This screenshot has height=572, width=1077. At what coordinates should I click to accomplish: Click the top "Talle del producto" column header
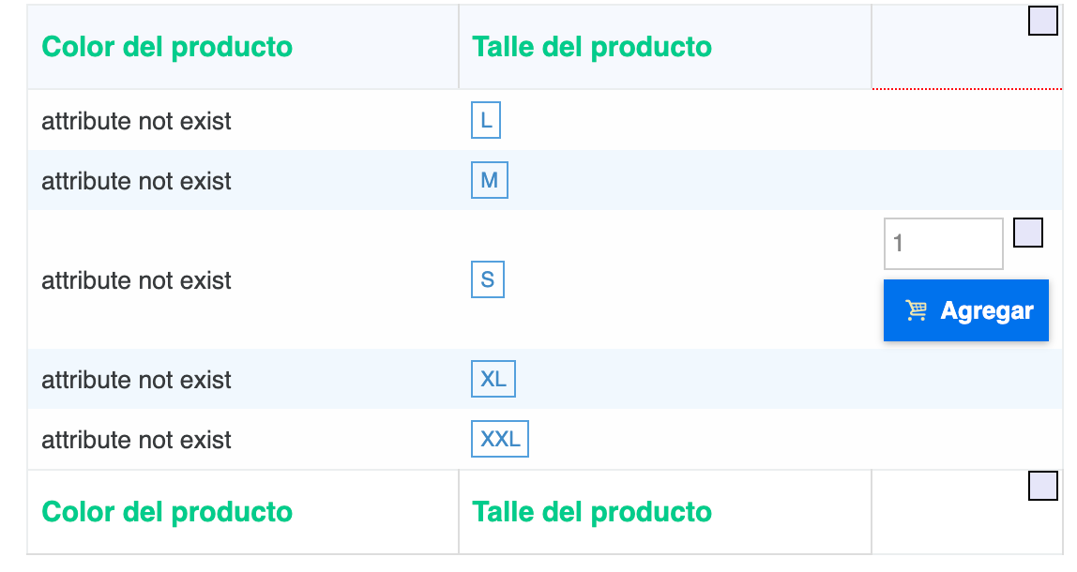coord(591,47)
